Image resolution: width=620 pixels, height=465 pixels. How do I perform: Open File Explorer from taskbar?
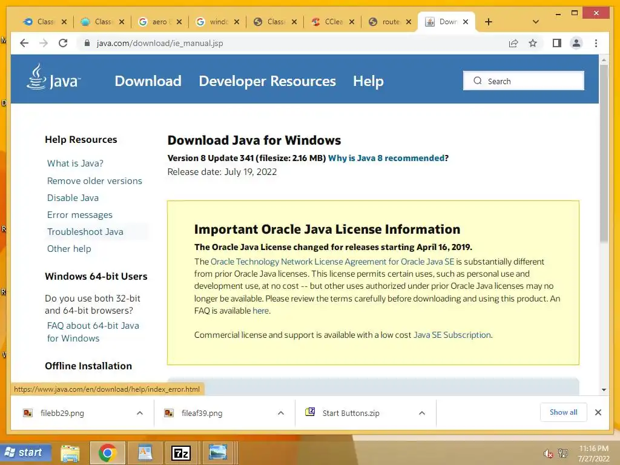coord(70,453)
